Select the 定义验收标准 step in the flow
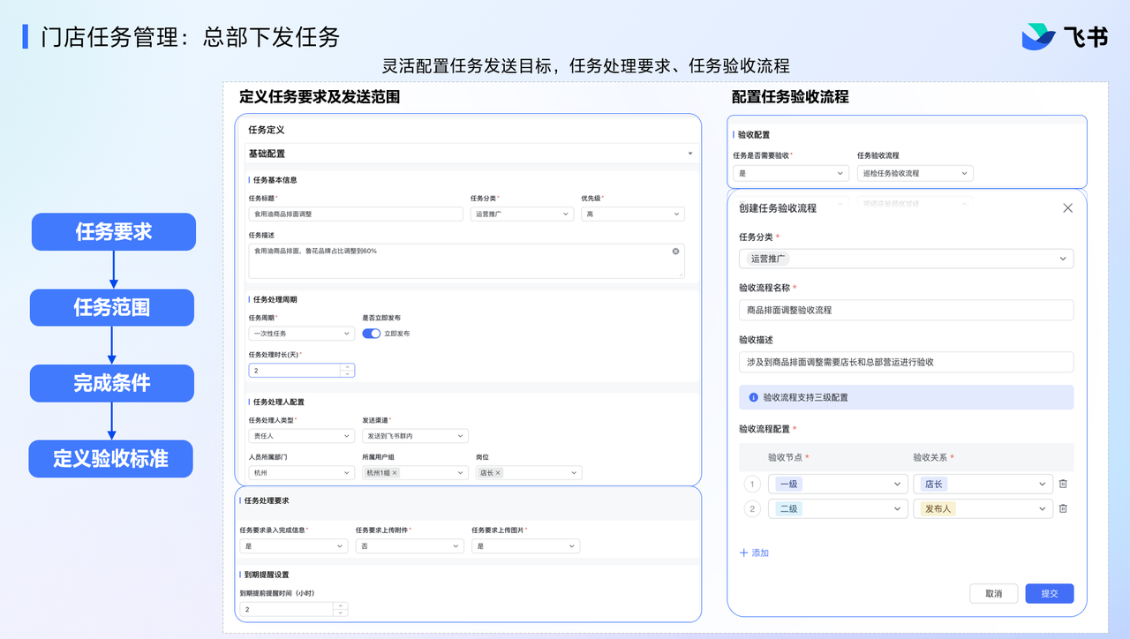Screen dimensions: 1130x639 pos(111,459)
